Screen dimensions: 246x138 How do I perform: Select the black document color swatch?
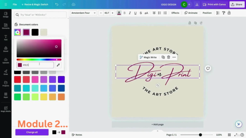[35, 32]
